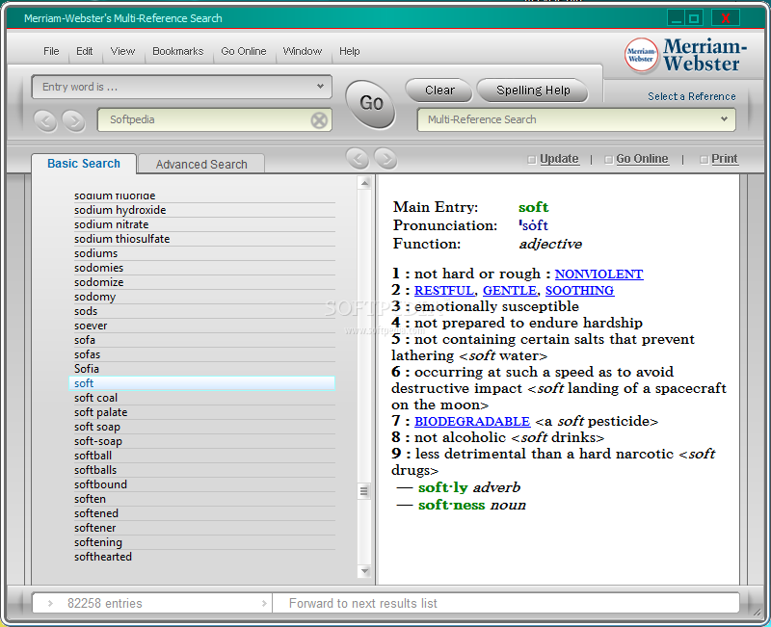The image size is (771, 627).
Task: Click word list scrollbar down arrow
Action: (x=364, y=571)
